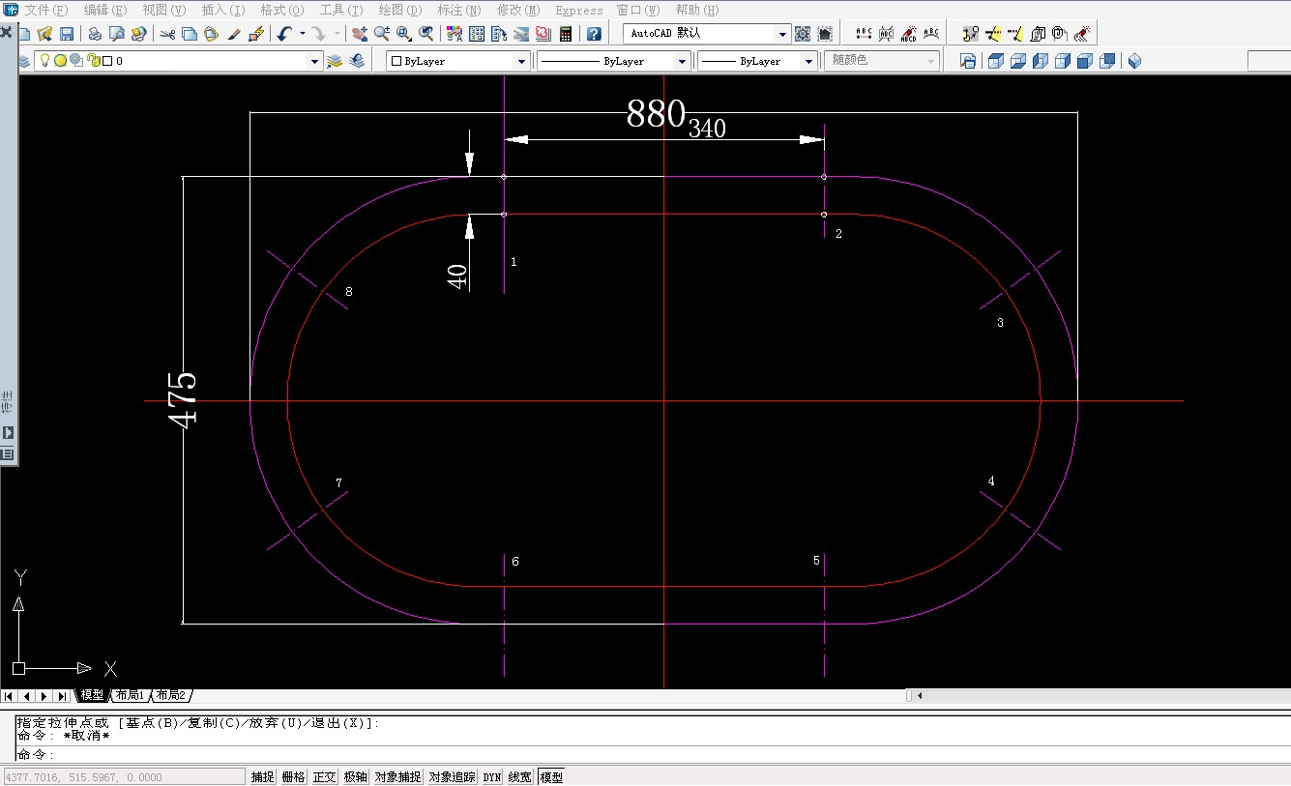Open the AutoCAD 默认 workspace dropdown
The image size is (1291, 786).
tap(782, 34)
